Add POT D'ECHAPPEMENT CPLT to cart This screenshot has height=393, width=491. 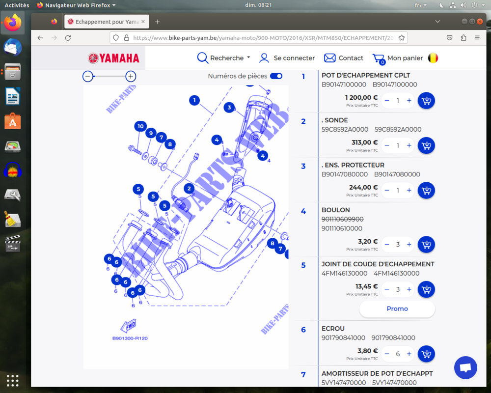(426, 101)
